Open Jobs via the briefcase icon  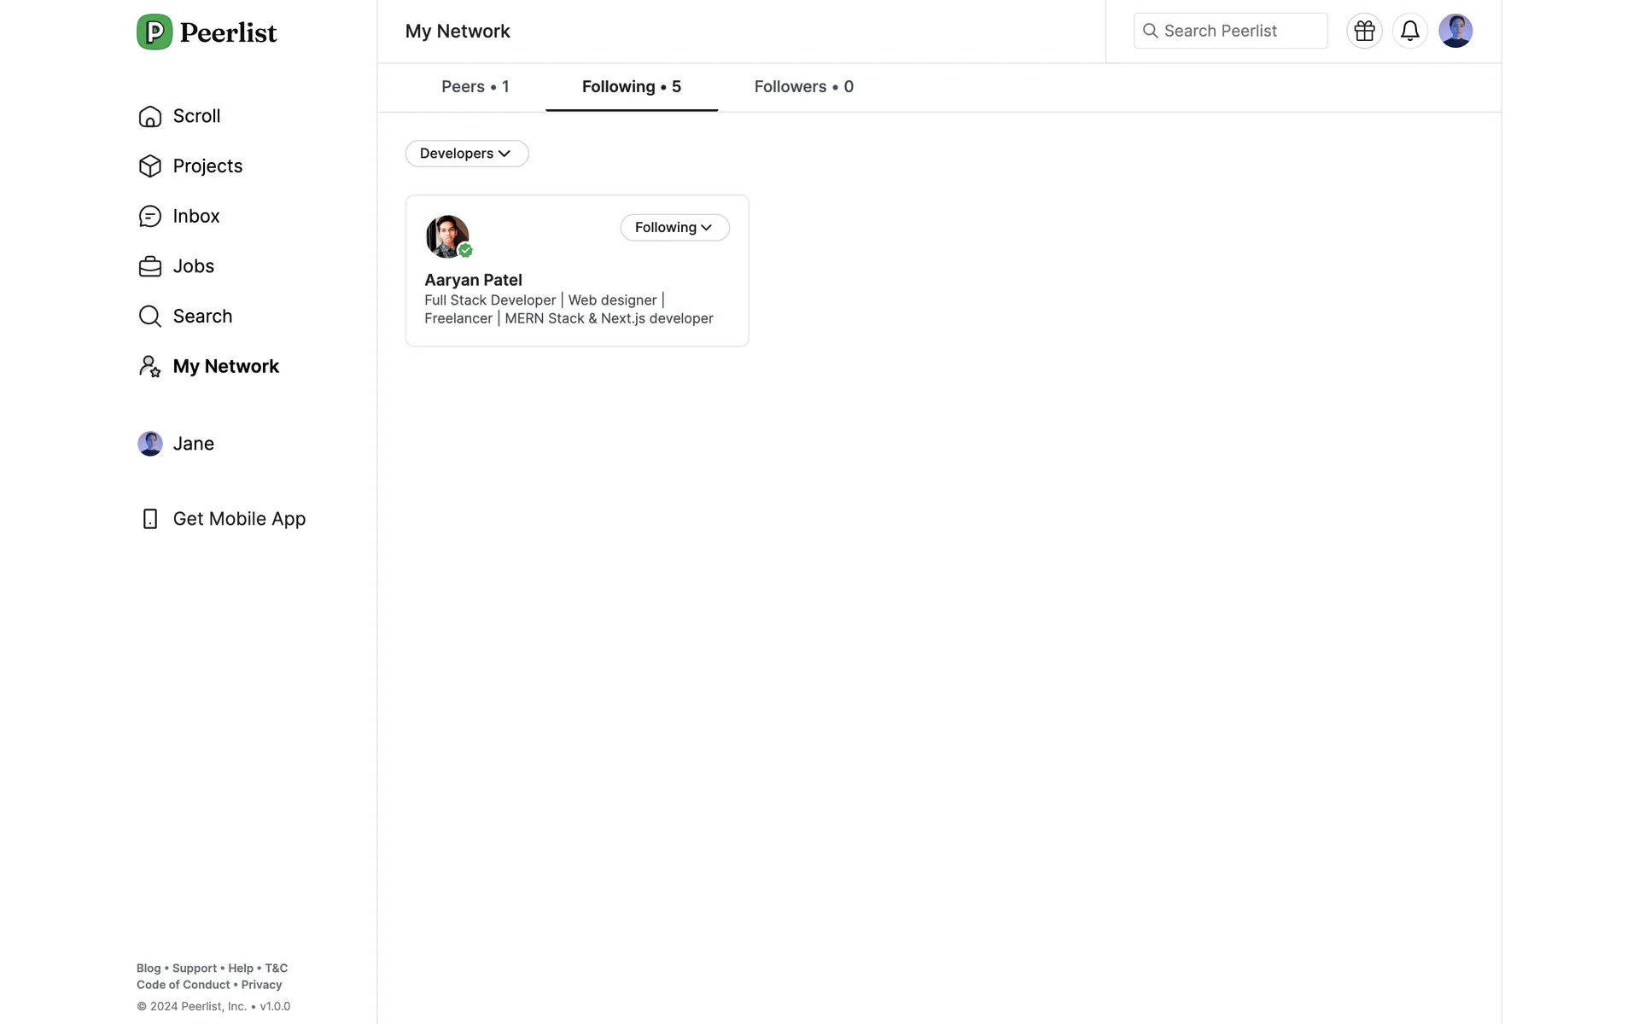tap(150, 266)
